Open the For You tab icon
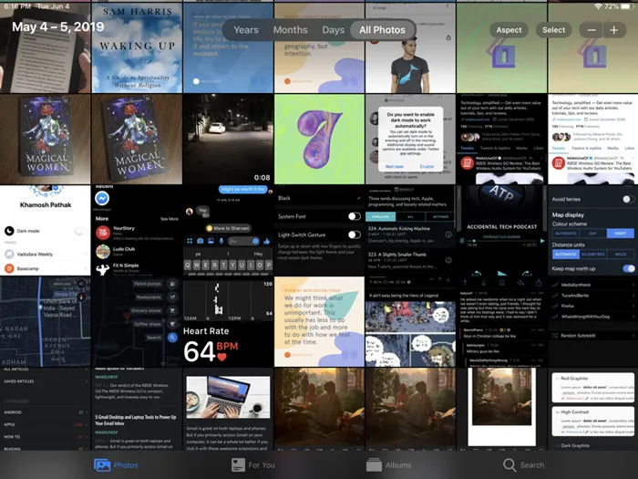 pos(236,464)
